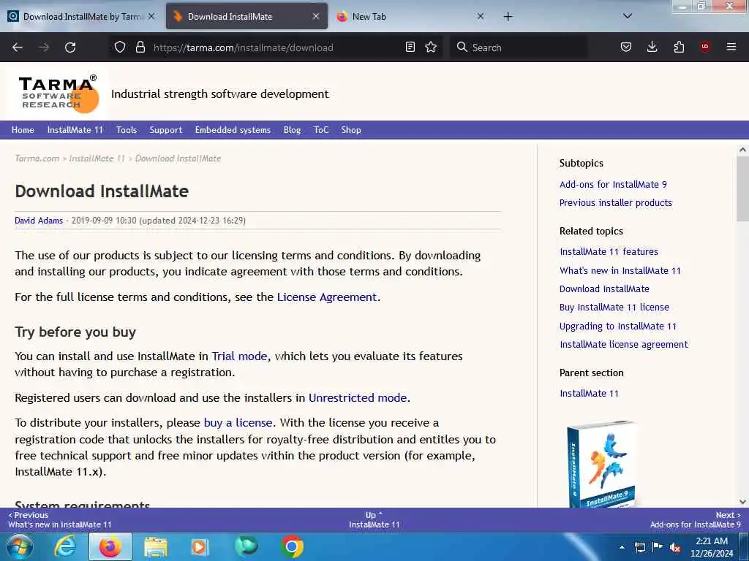Bookmark this page with the star icon
Viewport: 749px width, 561px height.
[431, 47]
